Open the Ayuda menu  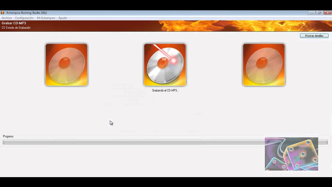coord(63,18)
